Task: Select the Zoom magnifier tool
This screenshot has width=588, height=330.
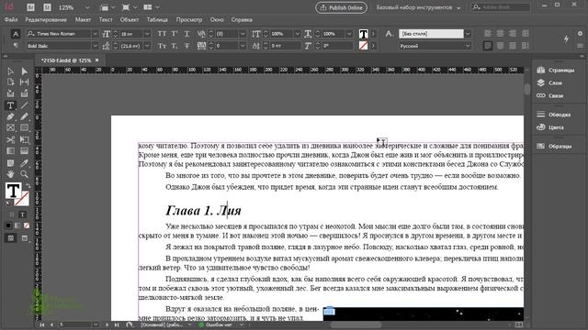Action: (25, 174)
